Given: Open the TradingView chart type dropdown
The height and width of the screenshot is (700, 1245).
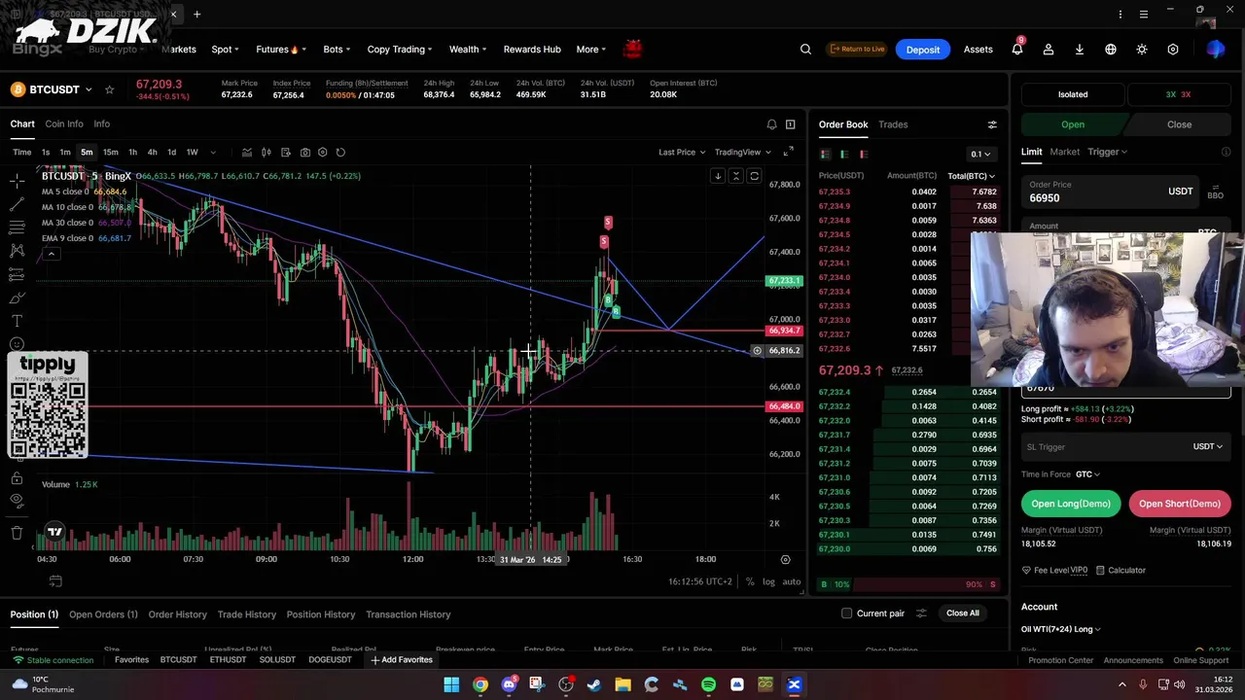Looking at the screenshot, I should pyautogui.click(x=743, y=152).
